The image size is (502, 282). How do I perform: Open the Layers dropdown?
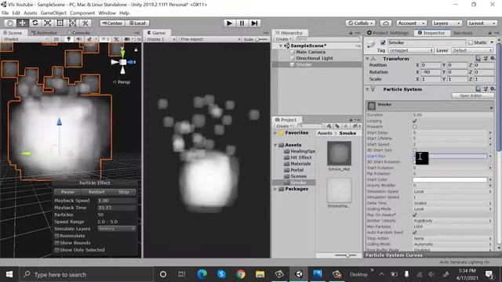tap(446, 23)
